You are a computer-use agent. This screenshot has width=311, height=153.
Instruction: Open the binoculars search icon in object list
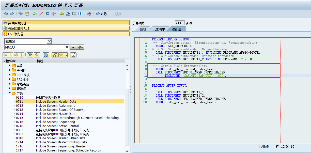(46, 54)
